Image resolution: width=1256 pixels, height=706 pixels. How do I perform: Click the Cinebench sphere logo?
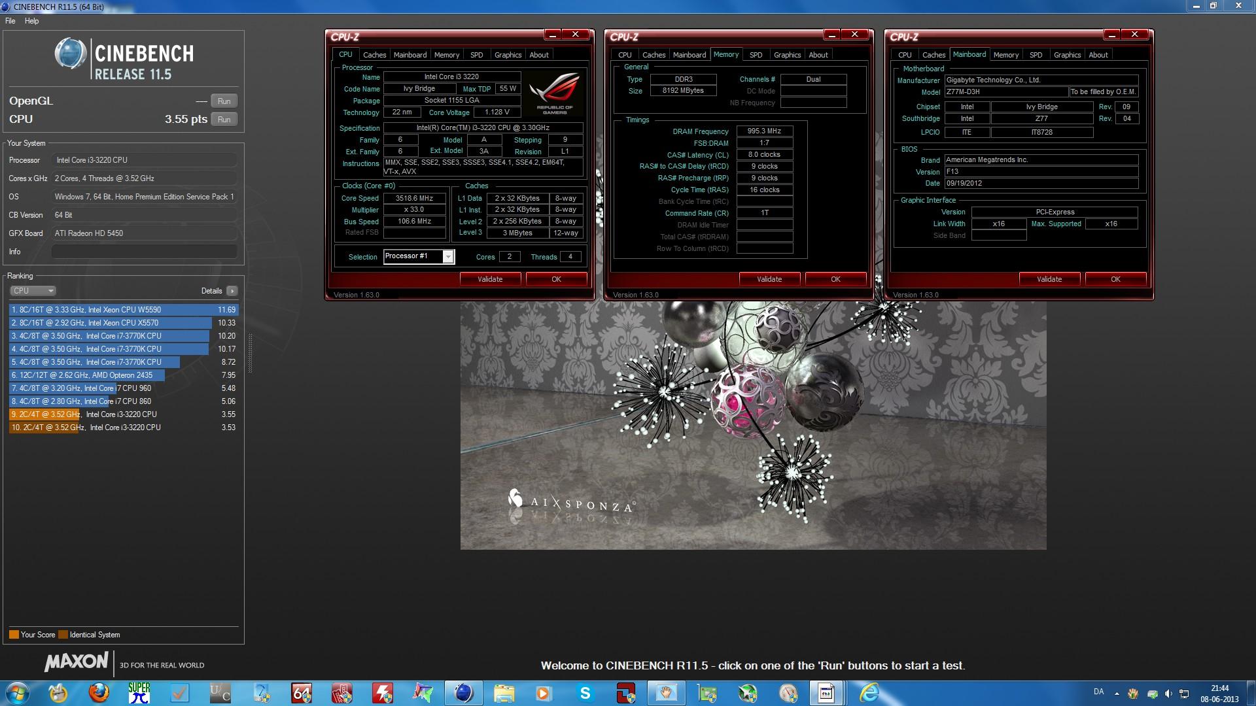[x=71, y=54]
